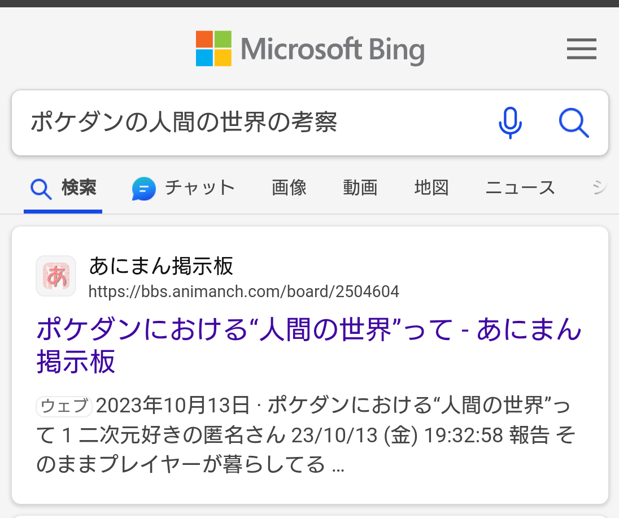
Task: Start voice search with the microphone icon
Action: 510,123
